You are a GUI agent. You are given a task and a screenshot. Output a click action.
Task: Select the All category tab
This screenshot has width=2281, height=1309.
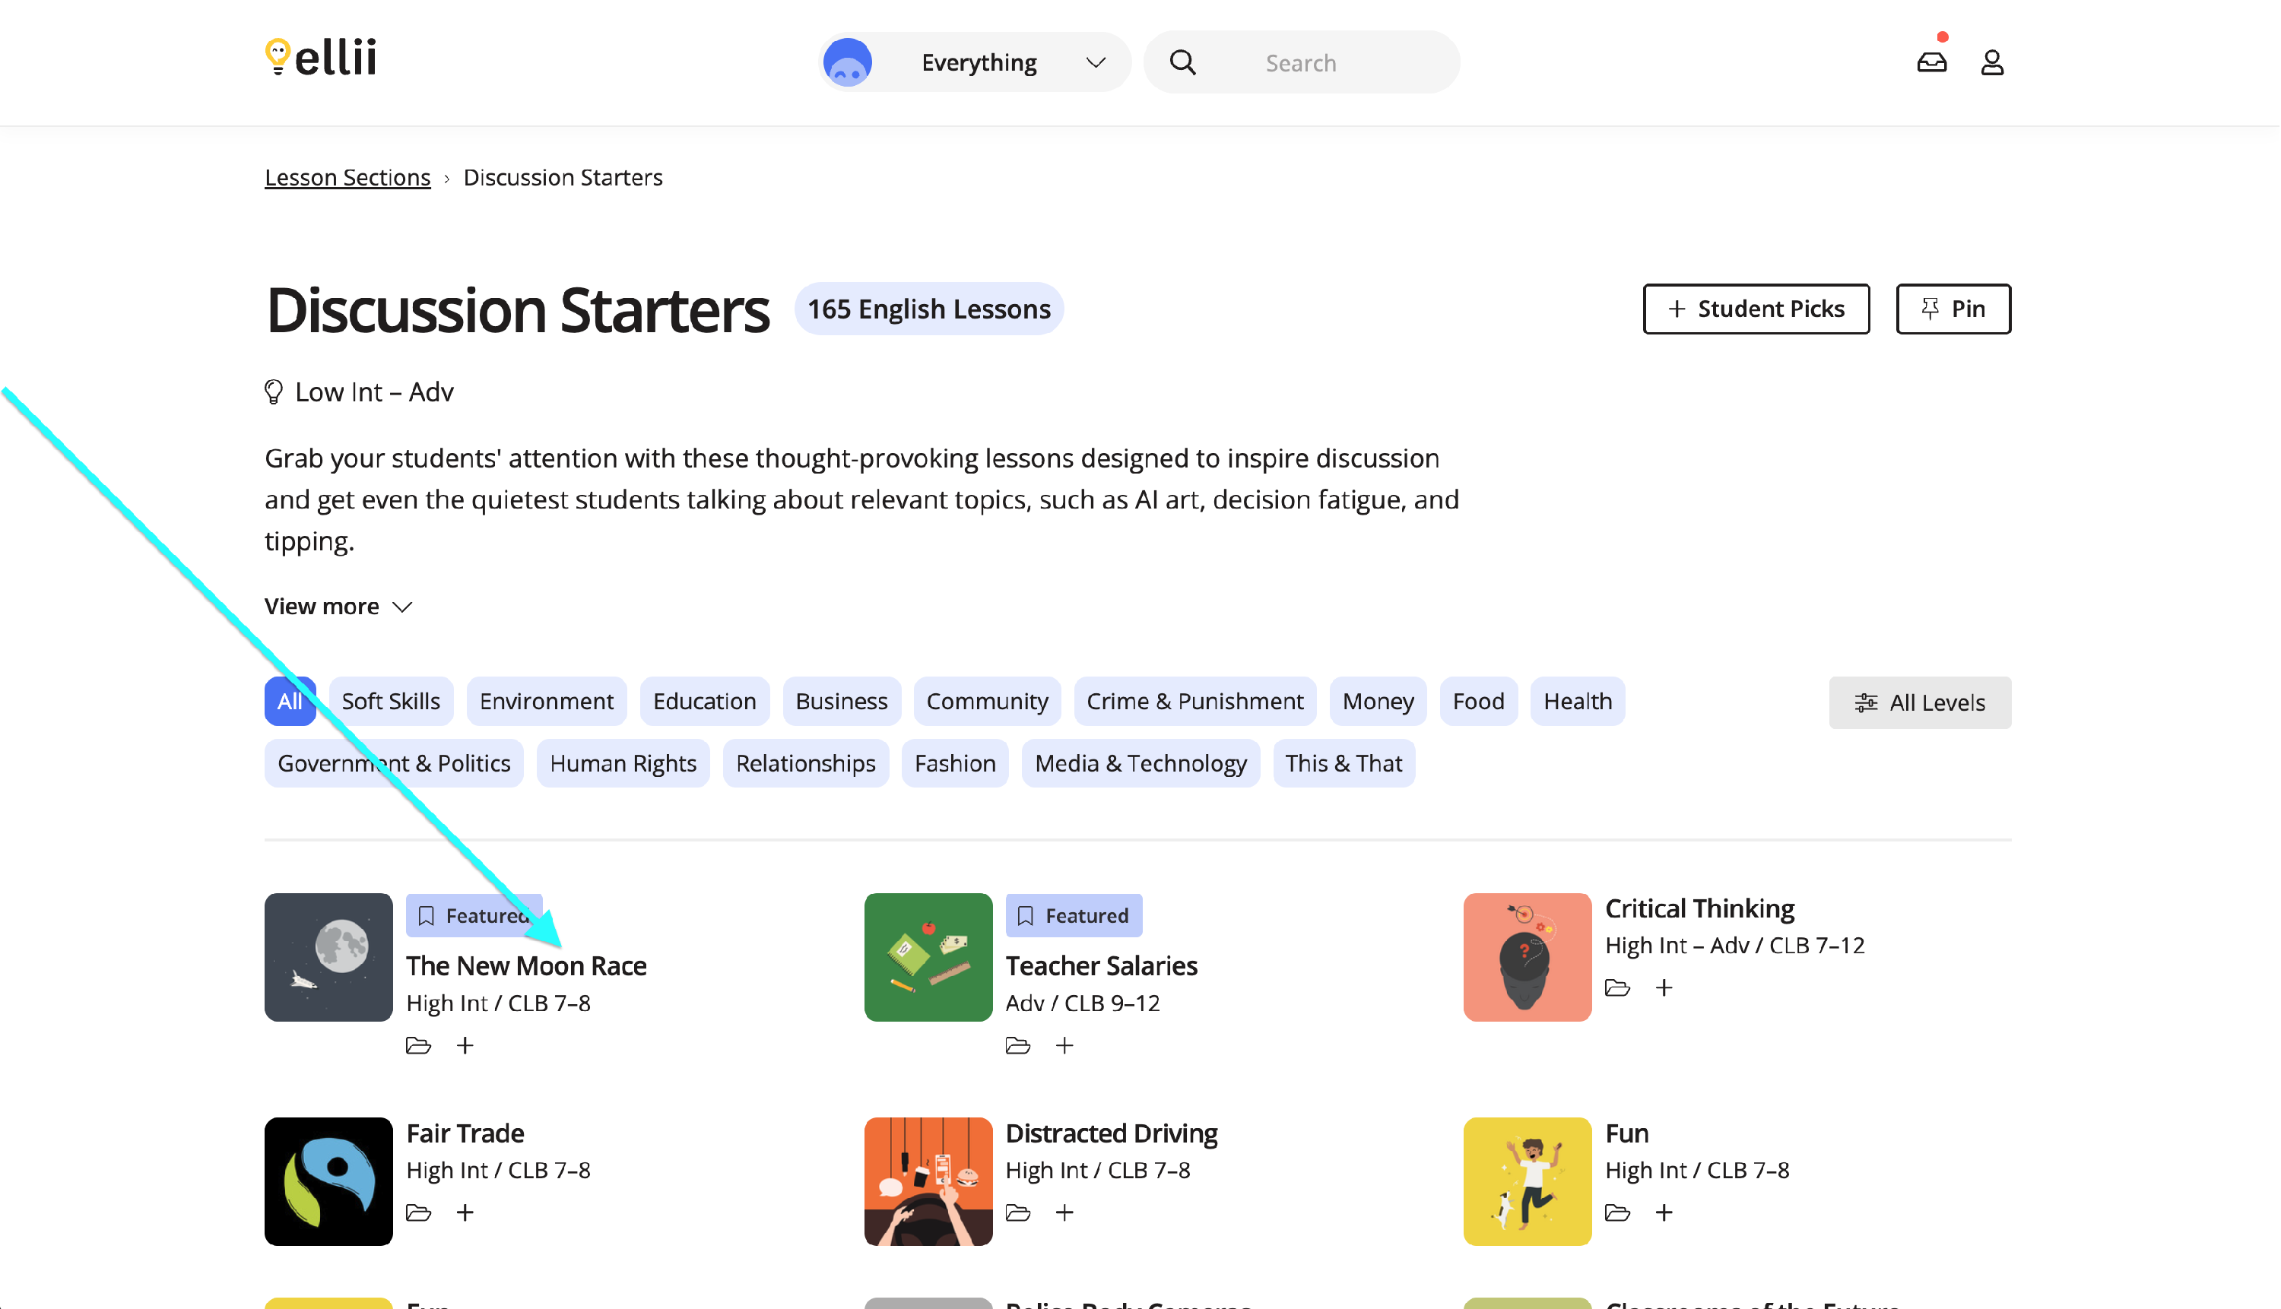click(x=289, y=701)
